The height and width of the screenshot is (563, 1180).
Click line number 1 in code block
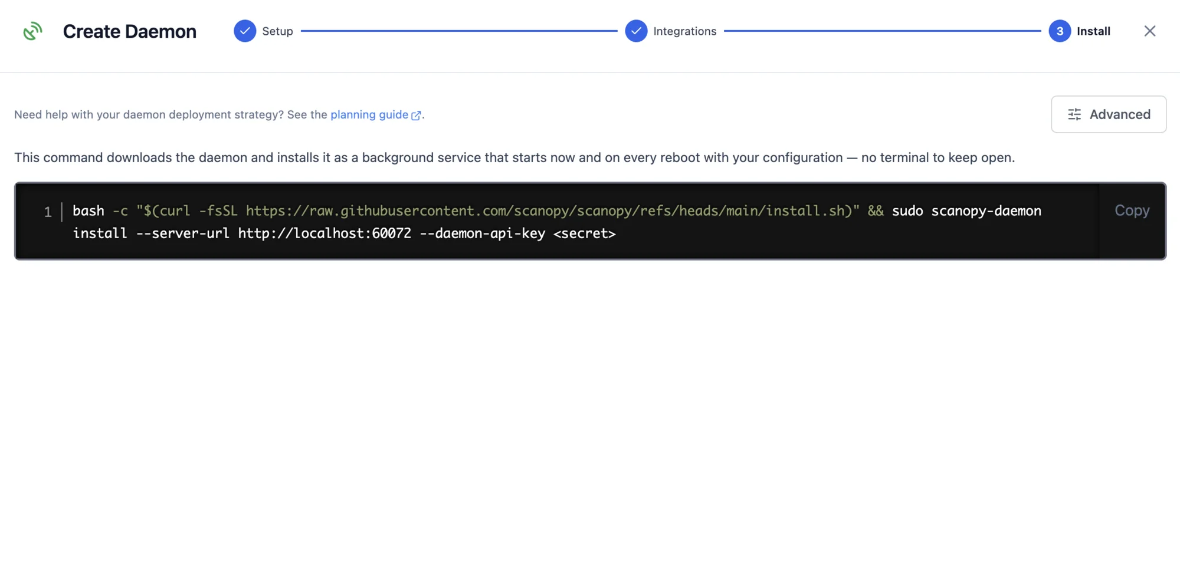click(x=48, y=212)
